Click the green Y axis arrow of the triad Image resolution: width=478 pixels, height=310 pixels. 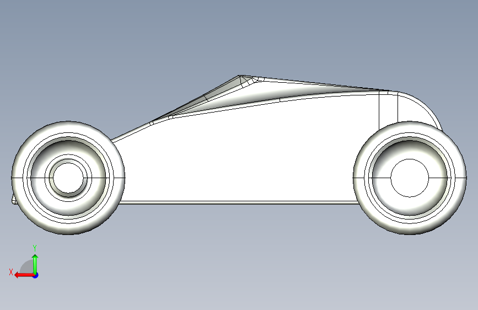tap(35, 264)
